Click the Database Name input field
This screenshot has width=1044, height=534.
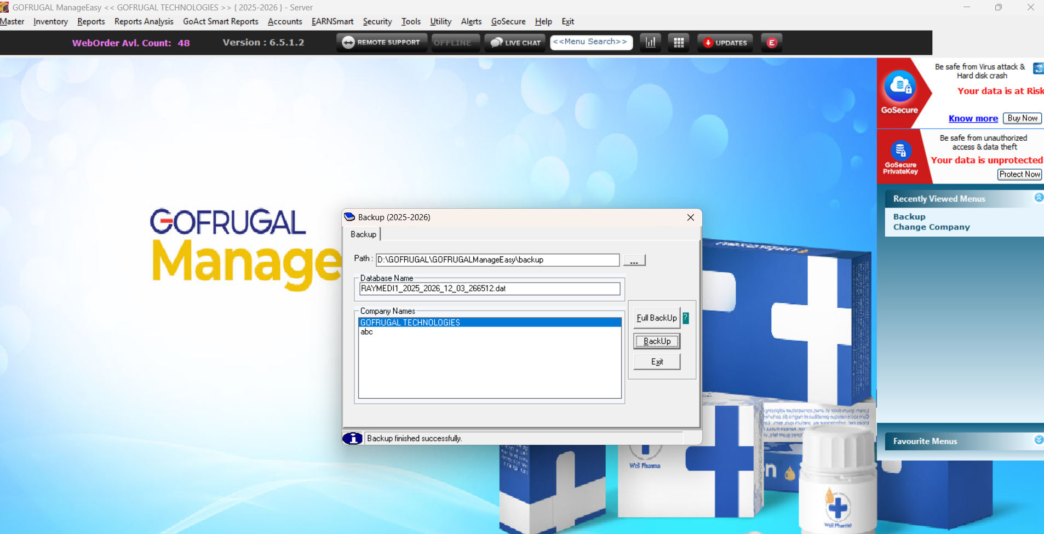coord(490,289)
